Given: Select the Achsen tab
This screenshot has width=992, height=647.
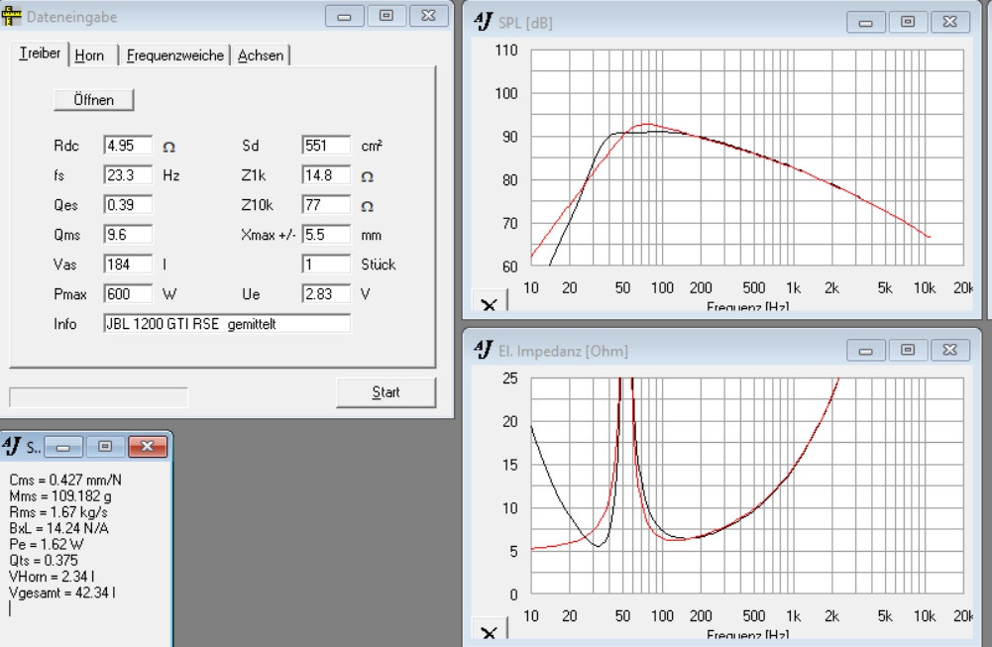Looking at the screenshot, I should coord(261,55).
